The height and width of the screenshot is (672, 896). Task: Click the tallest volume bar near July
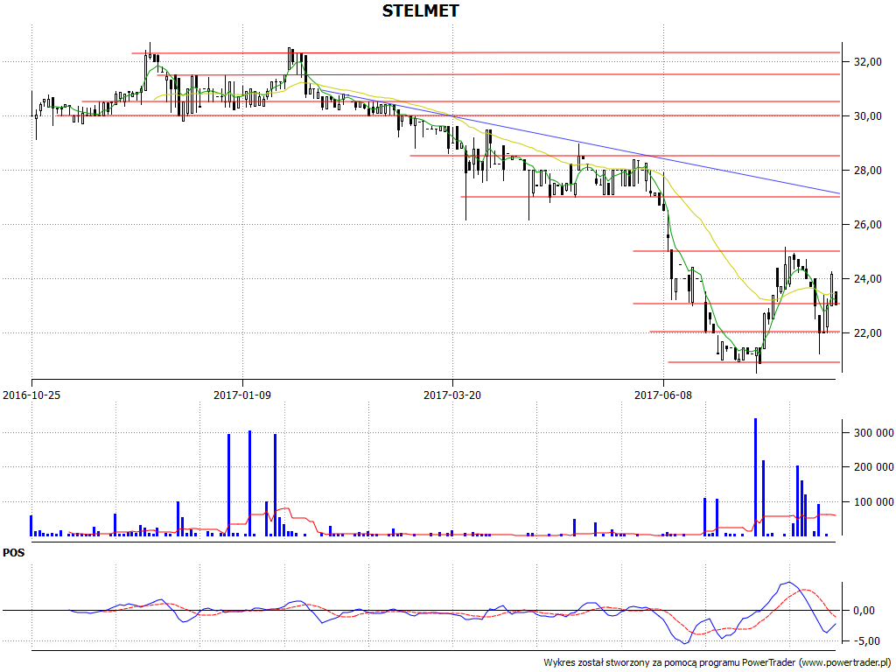(x=755, y=477)
